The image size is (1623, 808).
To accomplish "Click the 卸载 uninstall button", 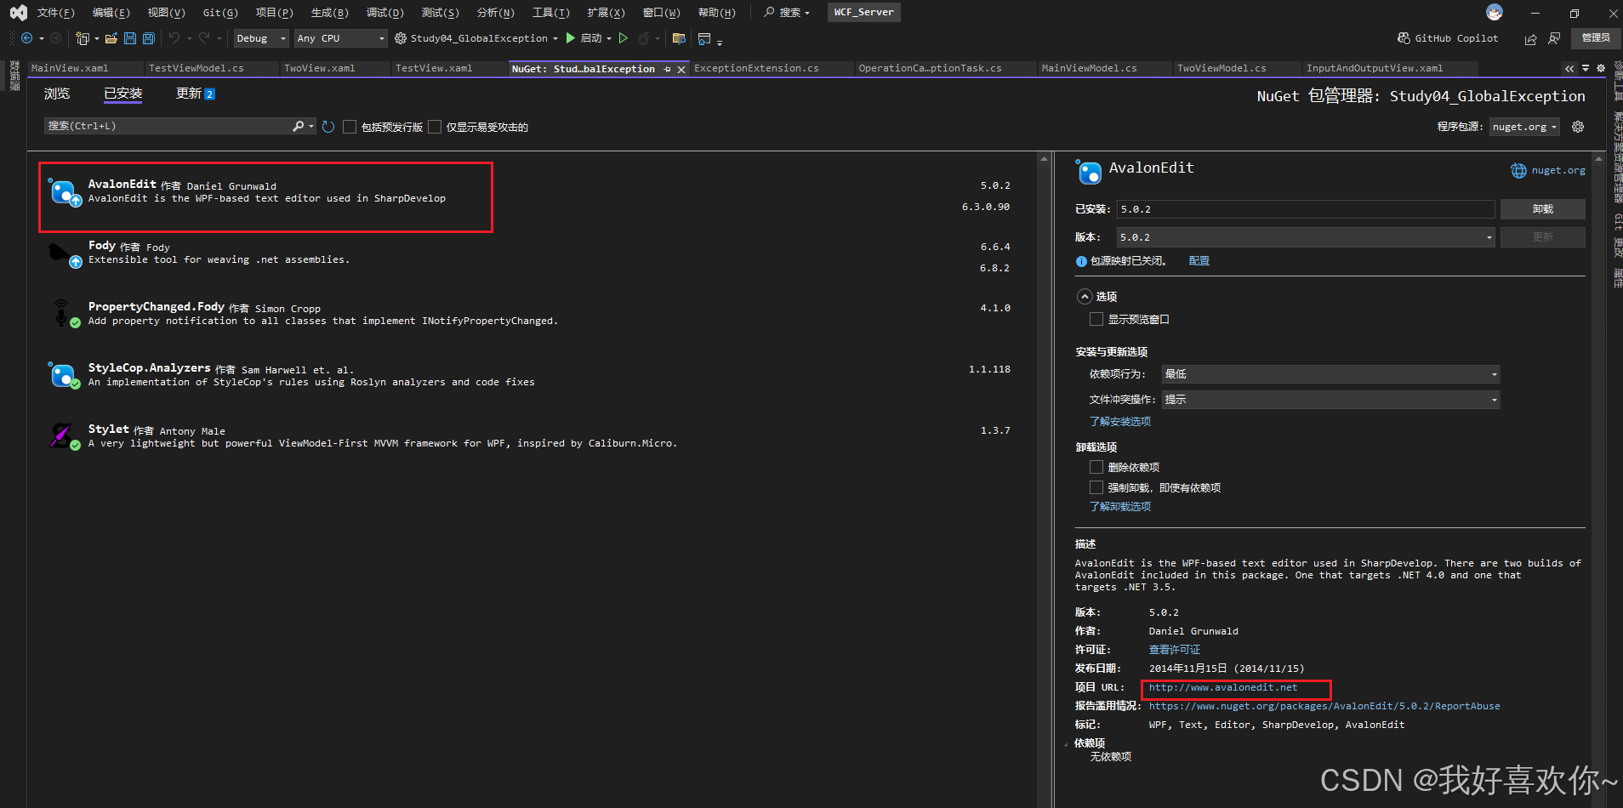I will click(x=1542, y=208).
